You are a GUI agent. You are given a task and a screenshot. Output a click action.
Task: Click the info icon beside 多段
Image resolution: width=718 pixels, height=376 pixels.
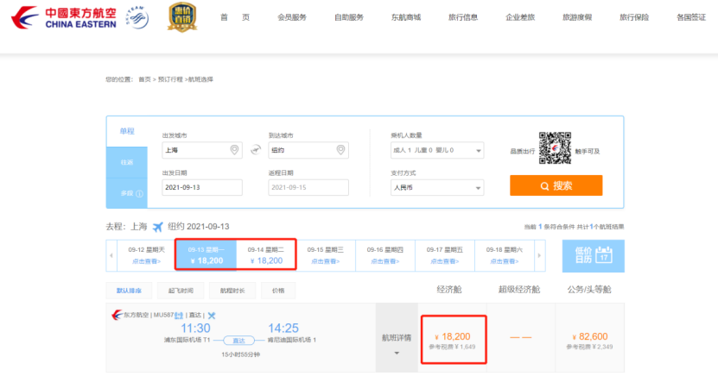139,194
